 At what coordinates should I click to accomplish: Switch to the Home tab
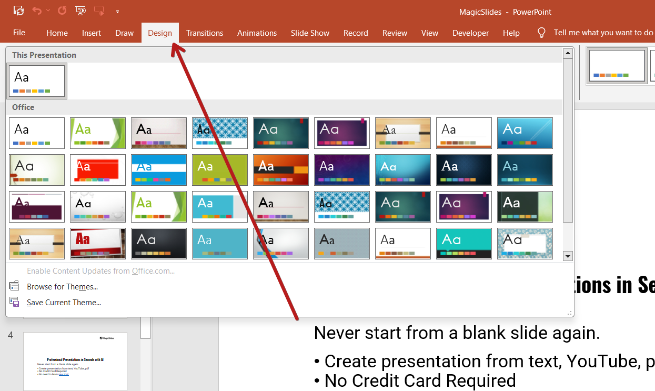(57, 33)
